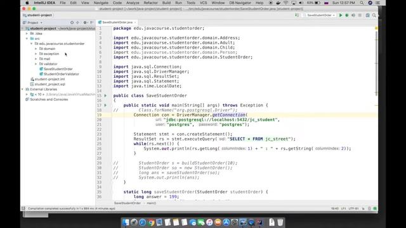Open macOS Spotlight search in menu bar
This screenshot has height=228, width=406.
point(362,3)
